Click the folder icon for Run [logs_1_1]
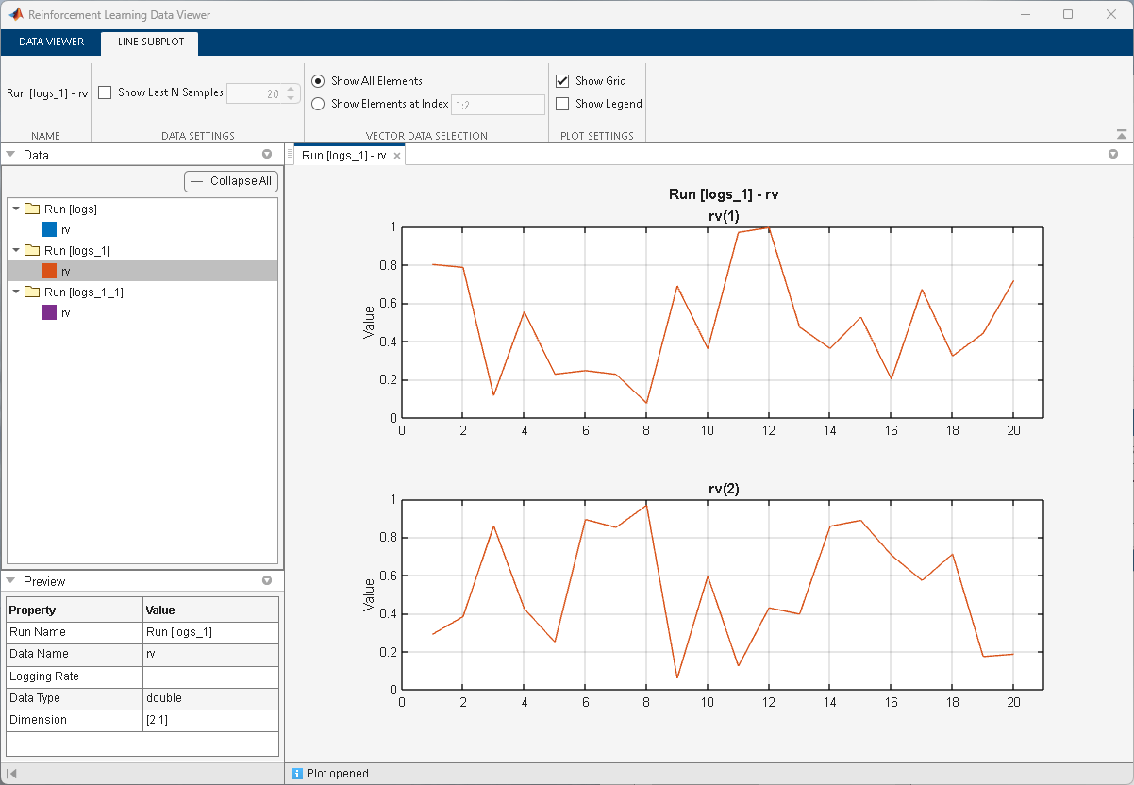Screen dimensions: 1134x785 (x=32, y=292)
